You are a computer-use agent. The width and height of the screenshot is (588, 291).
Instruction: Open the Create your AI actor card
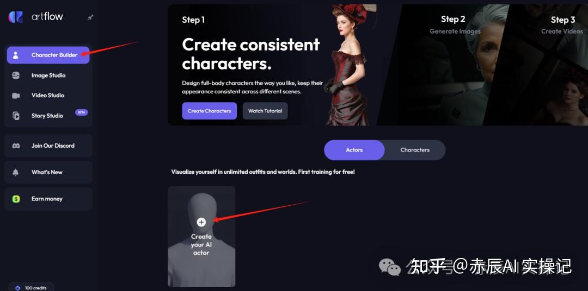click(201, 236)
